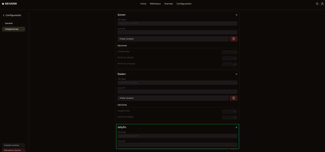
Task: Open Fuentes in top navigation
Action: (168, 4)
